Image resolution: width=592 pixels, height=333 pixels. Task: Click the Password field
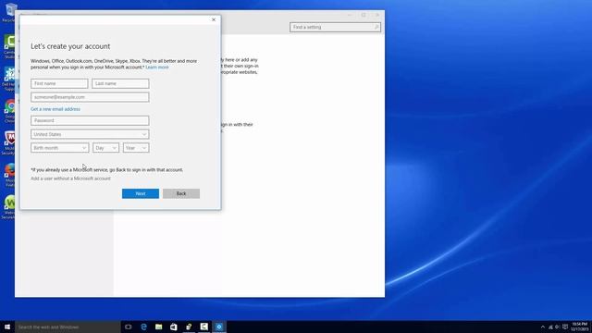pyautogui.click(x=90, y=120)
